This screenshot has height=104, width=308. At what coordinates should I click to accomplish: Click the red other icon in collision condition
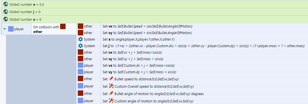(63, 26)
